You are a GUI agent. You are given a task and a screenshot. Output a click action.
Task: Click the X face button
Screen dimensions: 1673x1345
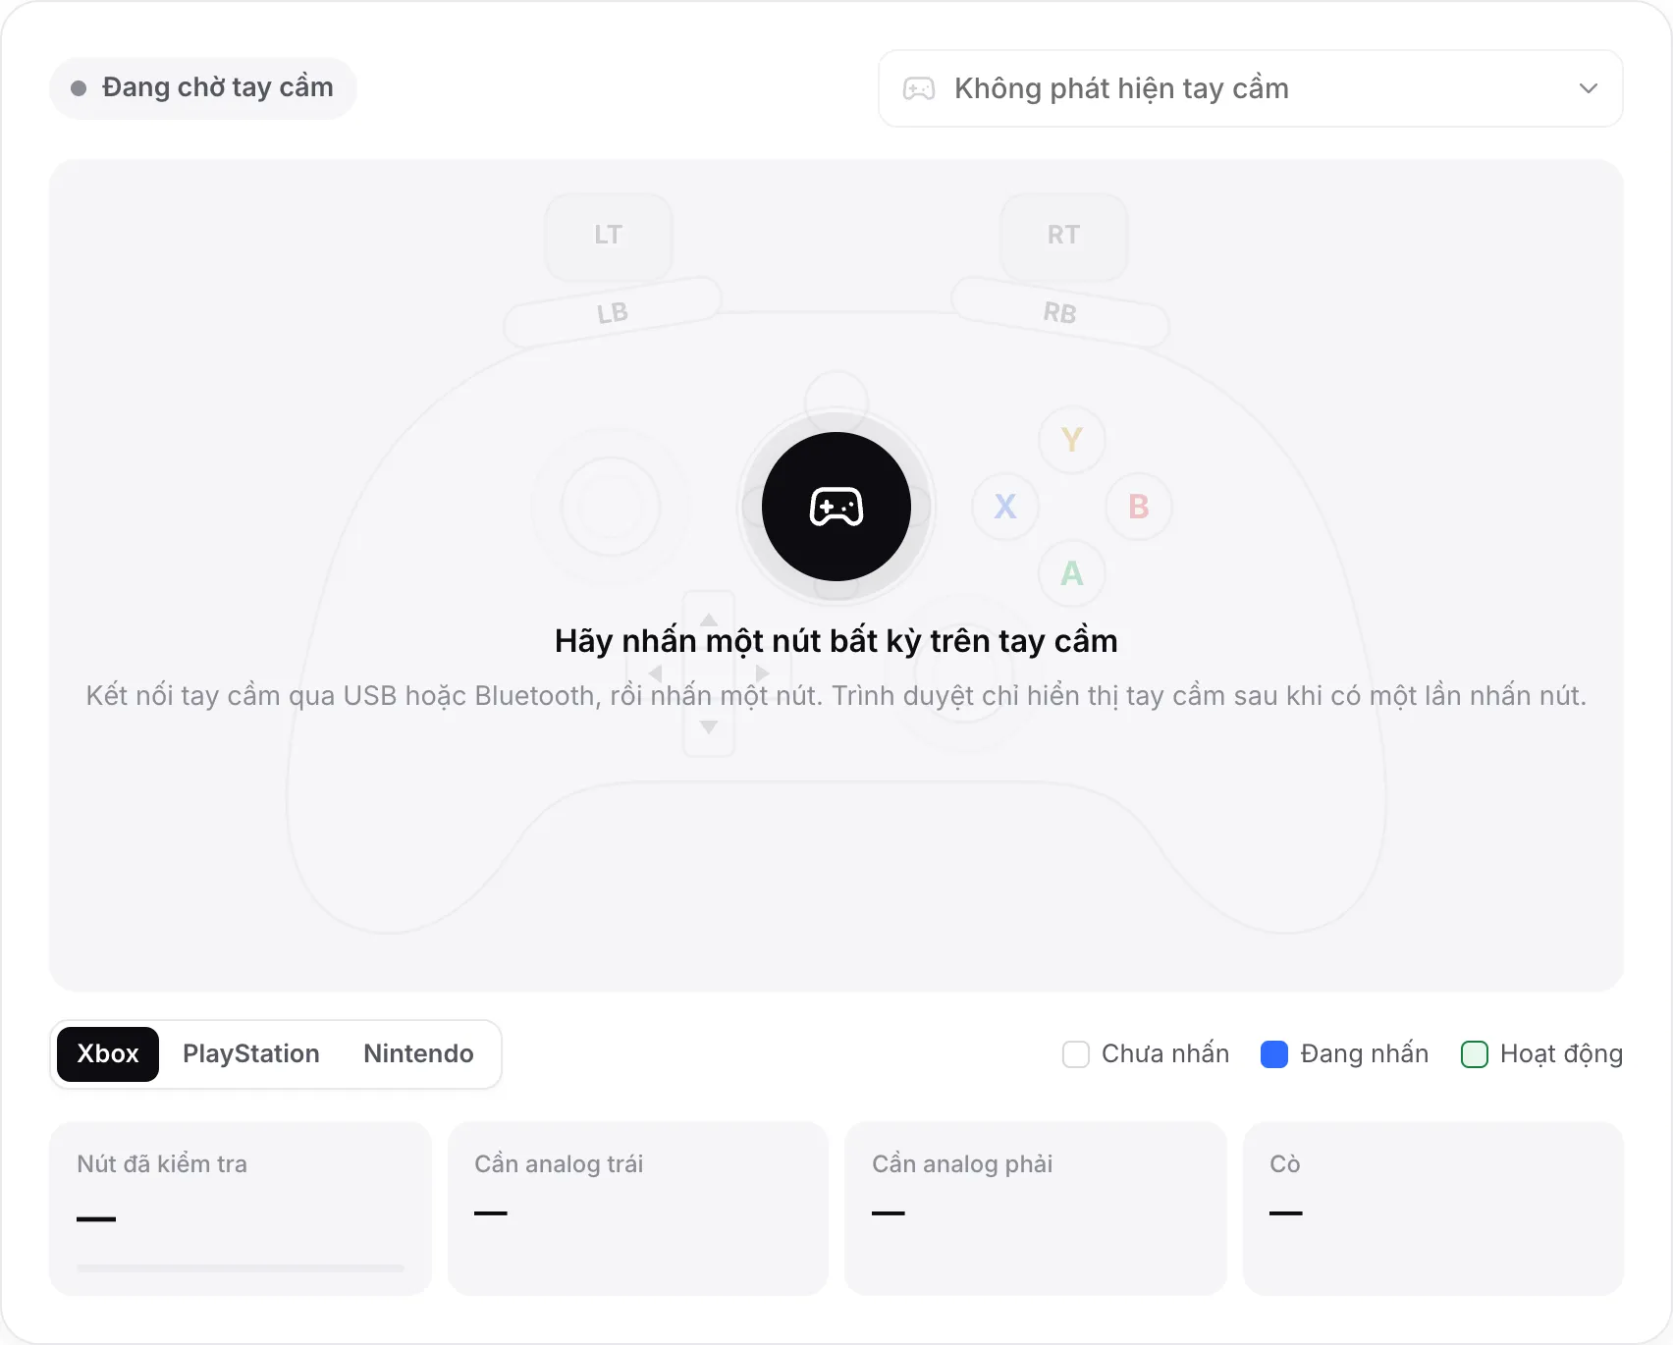[x=1005, y=507]
